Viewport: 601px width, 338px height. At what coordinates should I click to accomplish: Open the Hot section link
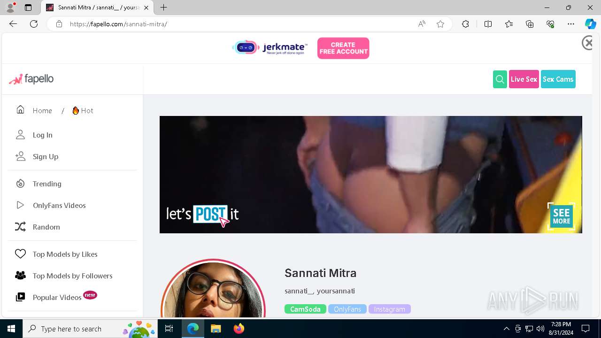coord(83,110)
